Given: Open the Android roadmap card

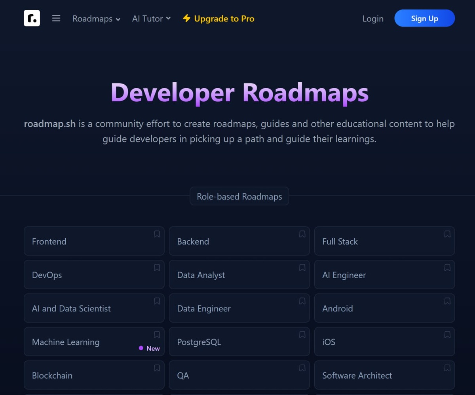Looking at the screenshot, I should tap(384, 308).
